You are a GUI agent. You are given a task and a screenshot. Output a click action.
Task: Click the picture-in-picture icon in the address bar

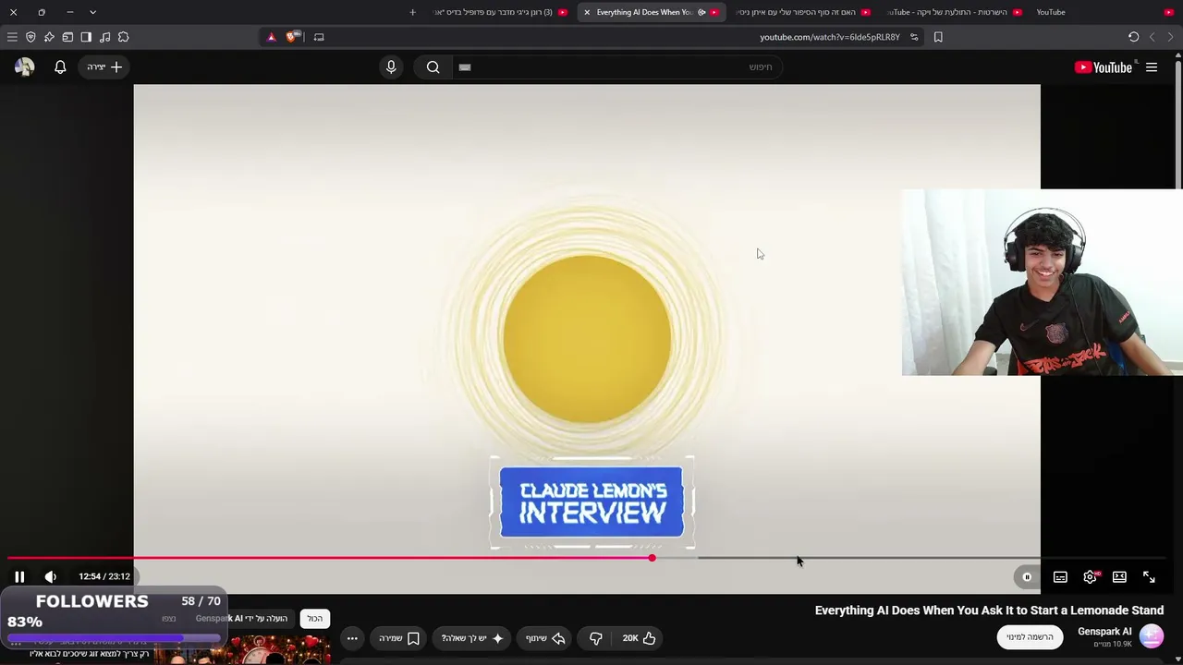point(319,37)
